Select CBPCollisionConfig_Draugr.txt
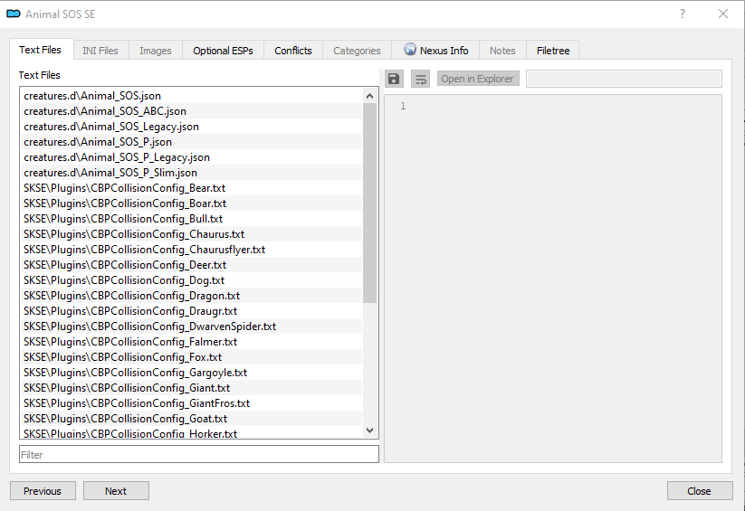745x511 pixels. tap(192, 310)
